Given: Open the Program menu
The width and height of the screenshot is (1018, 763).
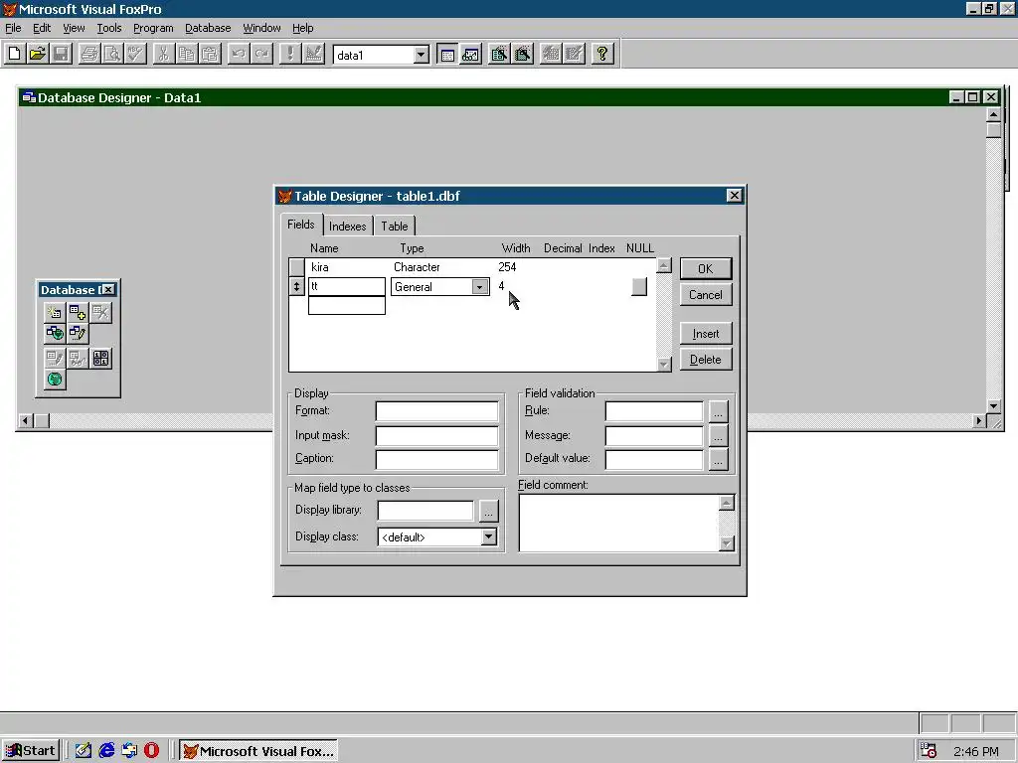Looking at the screenshot, I should click(x=153, y=28).
